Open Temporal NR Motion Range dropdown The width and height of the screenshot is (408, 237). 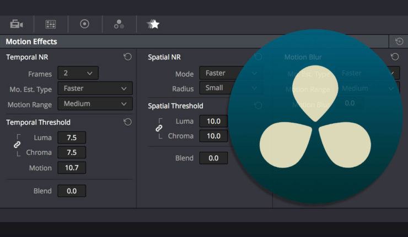coord(95,103)
